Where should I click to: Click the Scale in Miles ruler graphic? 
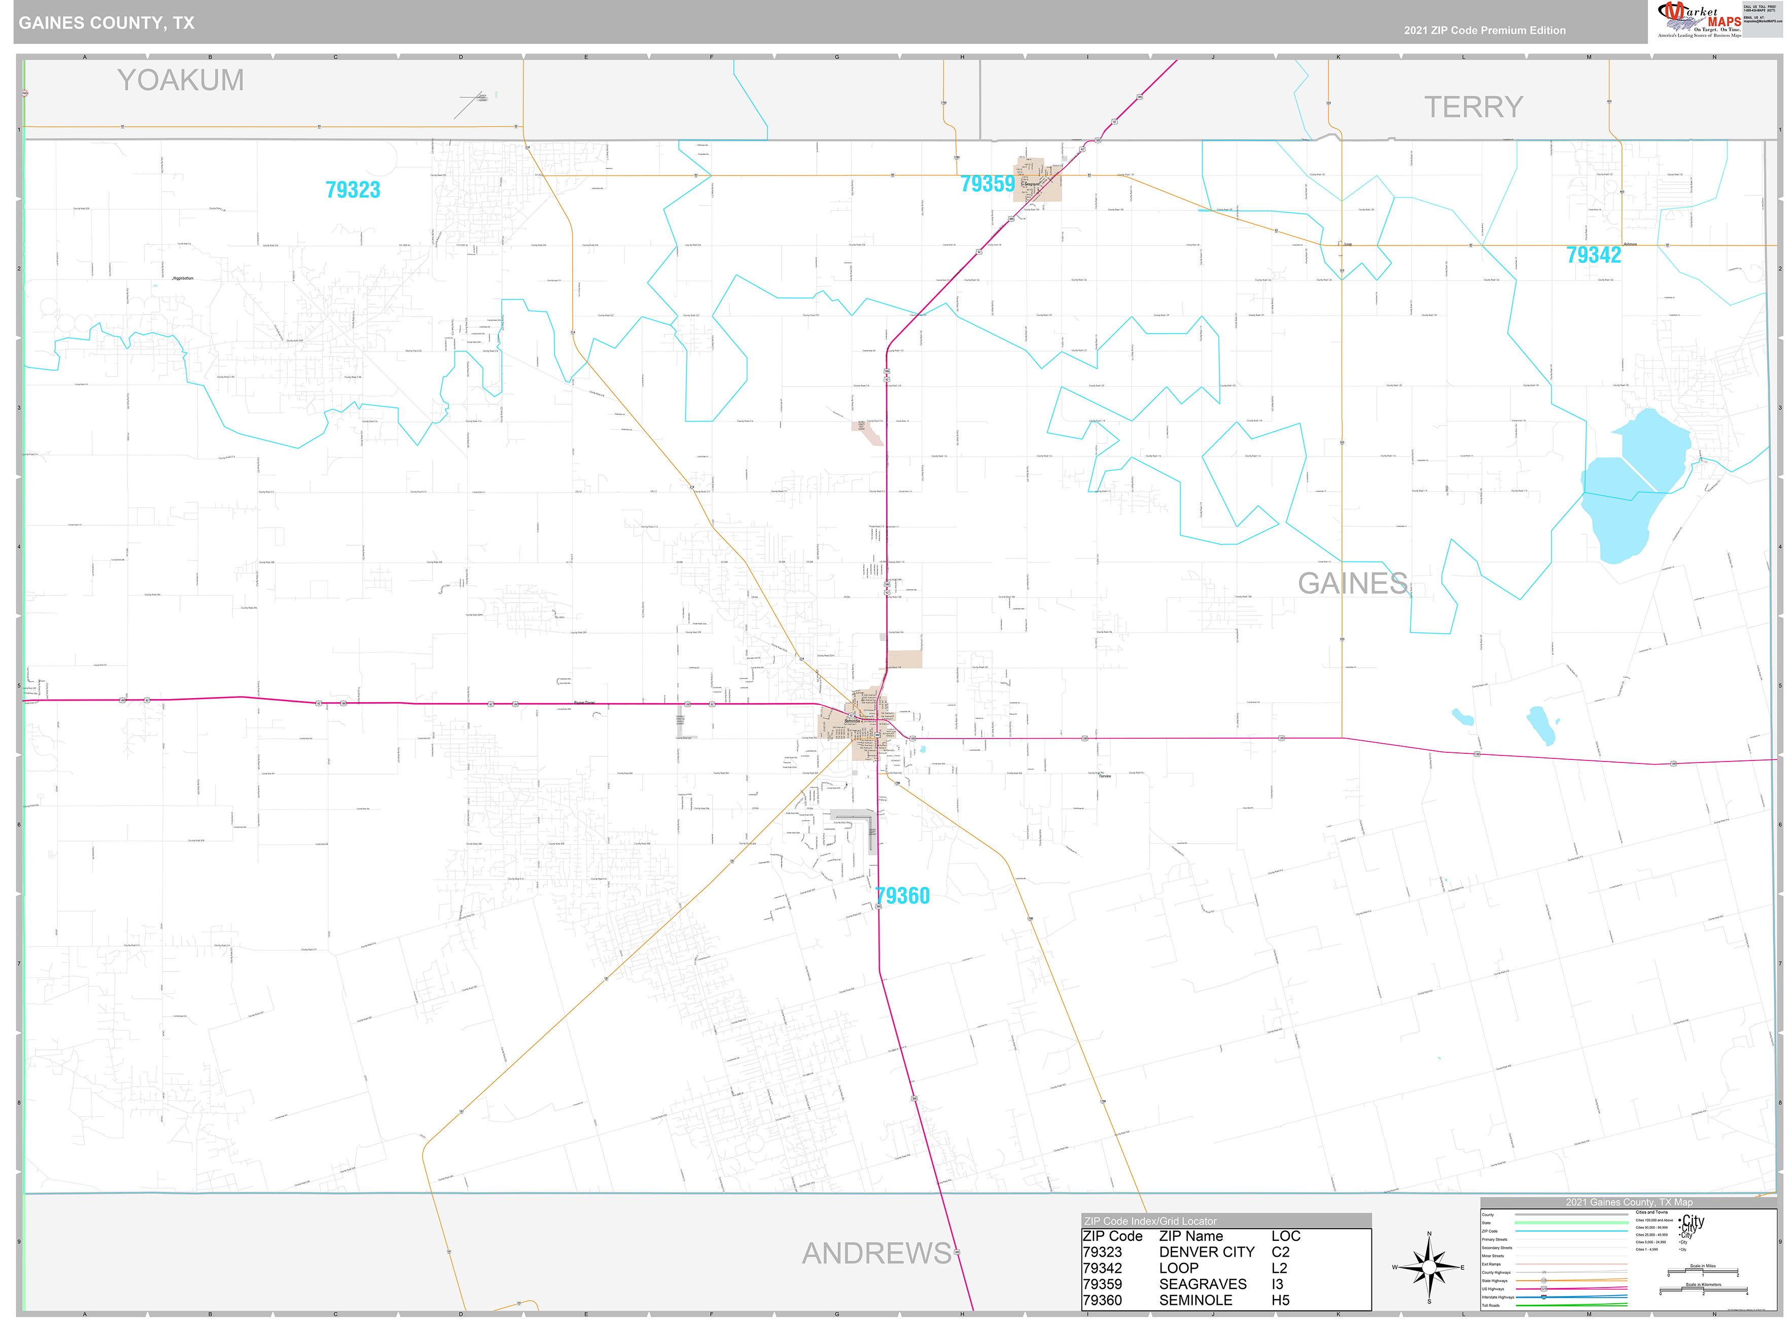click(1703, 1271)
